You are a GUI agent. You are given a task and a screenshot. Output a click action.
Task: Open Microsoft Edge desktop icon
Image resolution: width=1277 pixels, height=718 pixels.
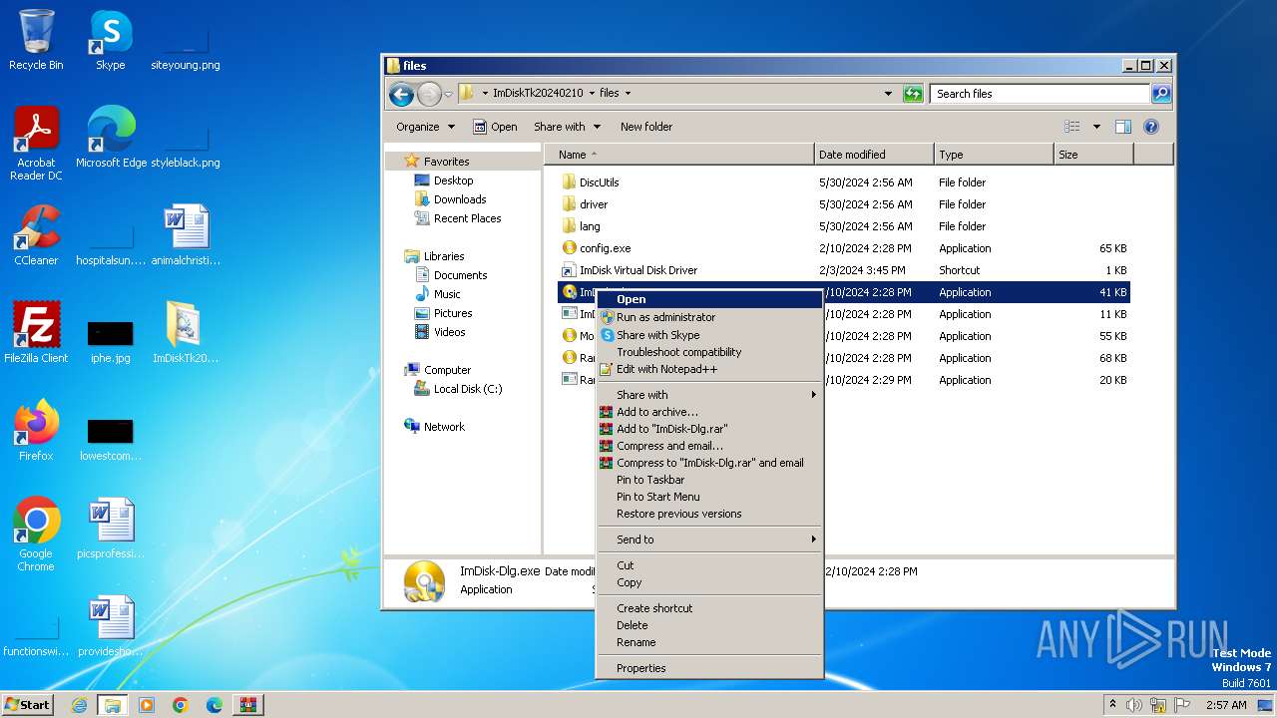[x=111, y=138]
